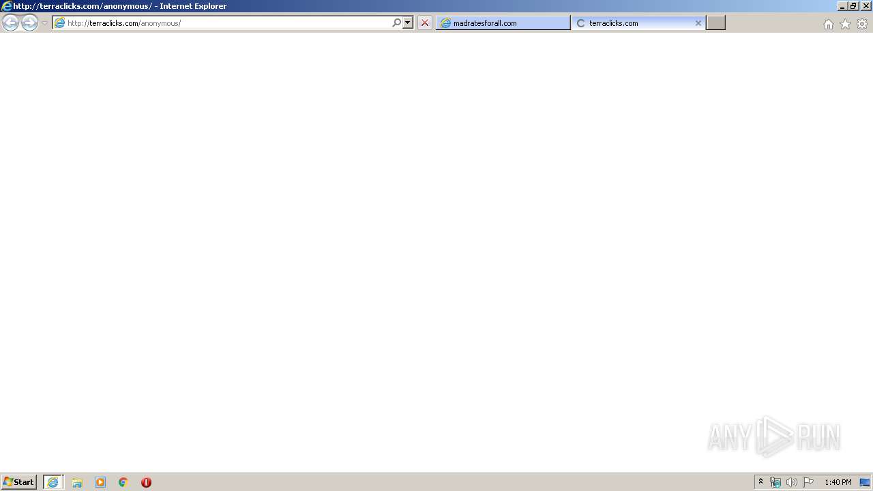The height and width of the screenshot is (491, 873).
Task: Launch Windows Media Player from taskbar
Action: coord(100,482)
